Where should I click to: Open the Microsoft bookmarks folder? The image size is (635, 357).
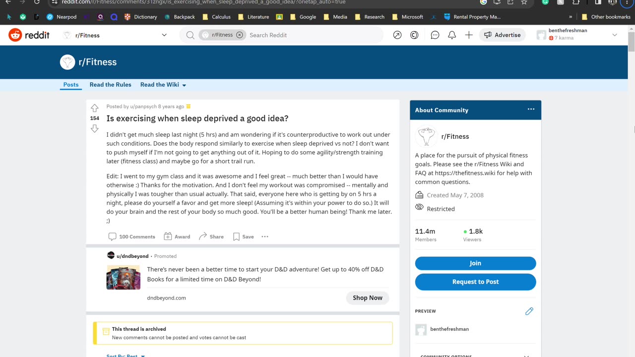[407, 17]
